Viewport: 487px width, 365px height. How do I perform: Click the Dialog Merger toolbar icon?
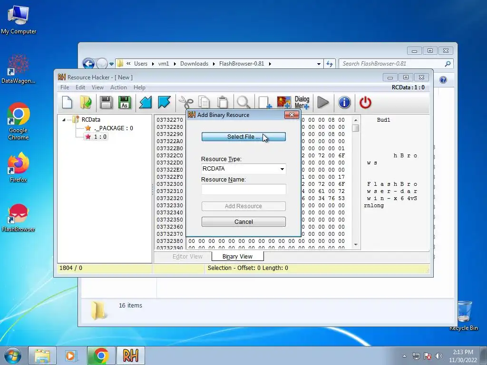(x=302, y=103)
